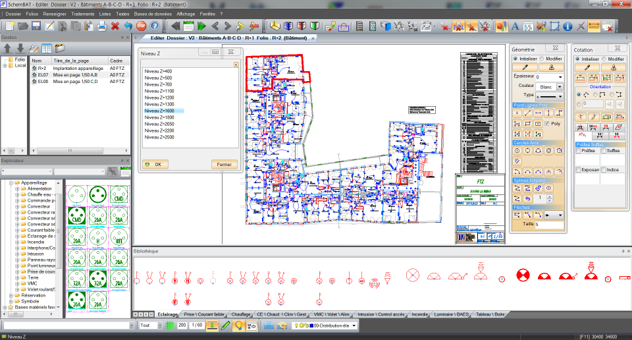Click OK in Niveau Z dialog

point(155,165)
